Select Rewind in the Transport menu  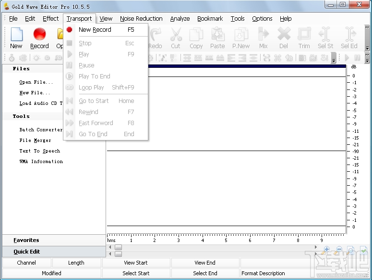tap(106, 112)
